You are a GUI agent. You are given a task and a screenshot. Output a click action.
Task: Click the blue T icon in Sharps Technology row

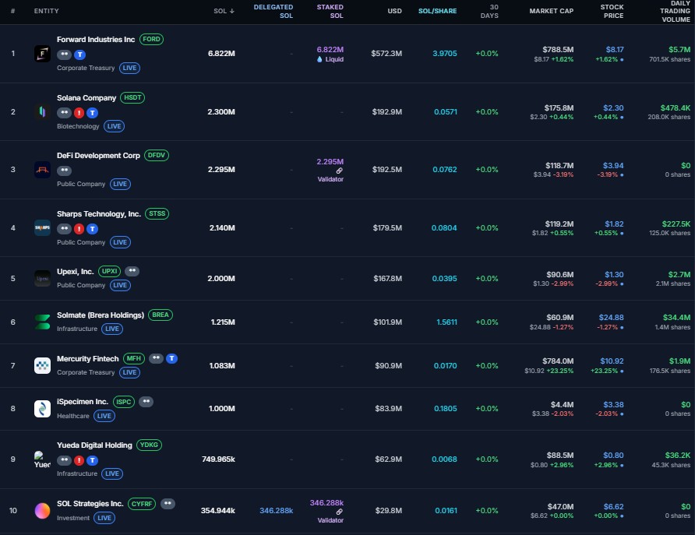pos(92,229)
